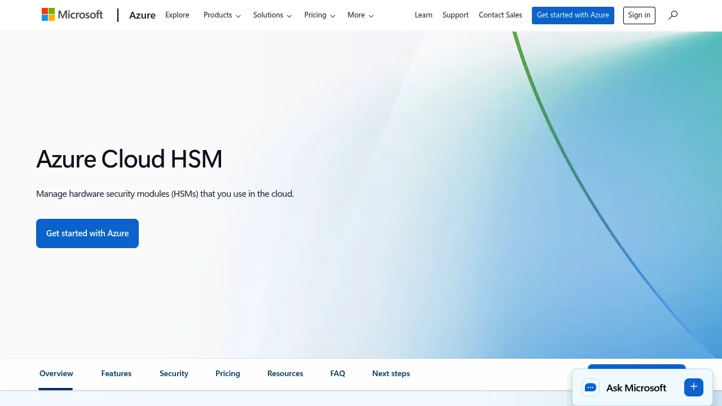Expand the Solutions dropdown menu
722x406 pixels.
(272, 15)
